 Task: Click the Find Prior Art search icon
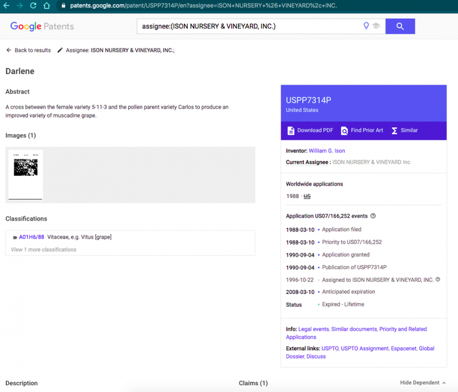click(345, 131)
